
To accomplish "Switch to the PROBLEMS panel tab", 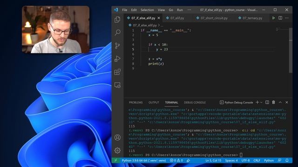I will coord(135,103).
